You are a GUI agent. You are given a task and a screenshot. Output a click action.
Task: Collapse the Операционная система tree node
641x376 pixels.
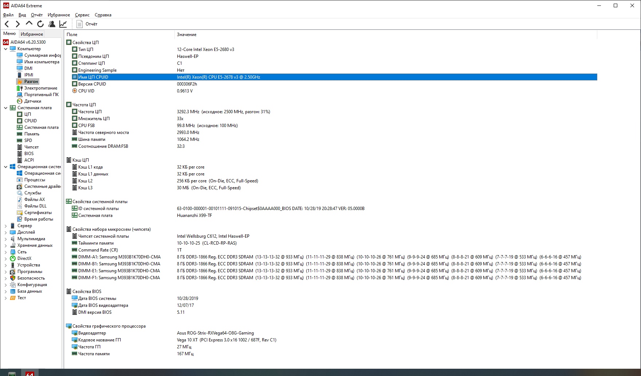pyautogui.click(x=5, y=167)
